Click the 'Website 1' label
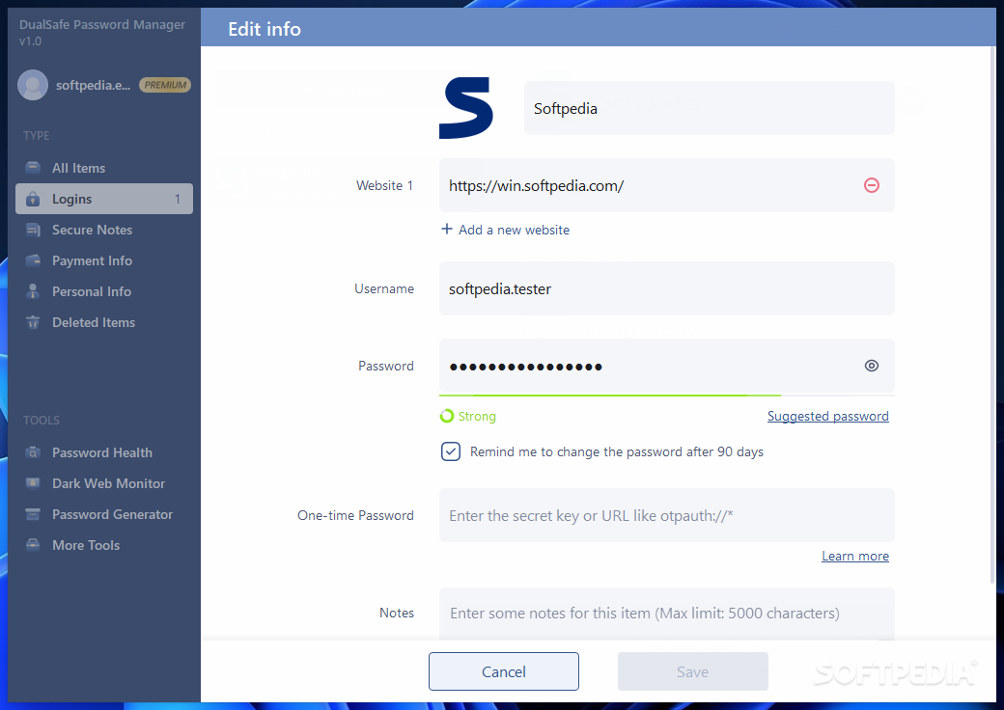Screen dimensions: 1004x710 pyautogui.click(x=385, y=185)
